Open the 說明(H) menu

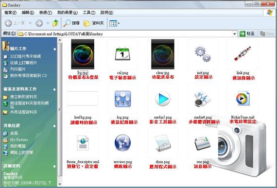click(107, 13)
